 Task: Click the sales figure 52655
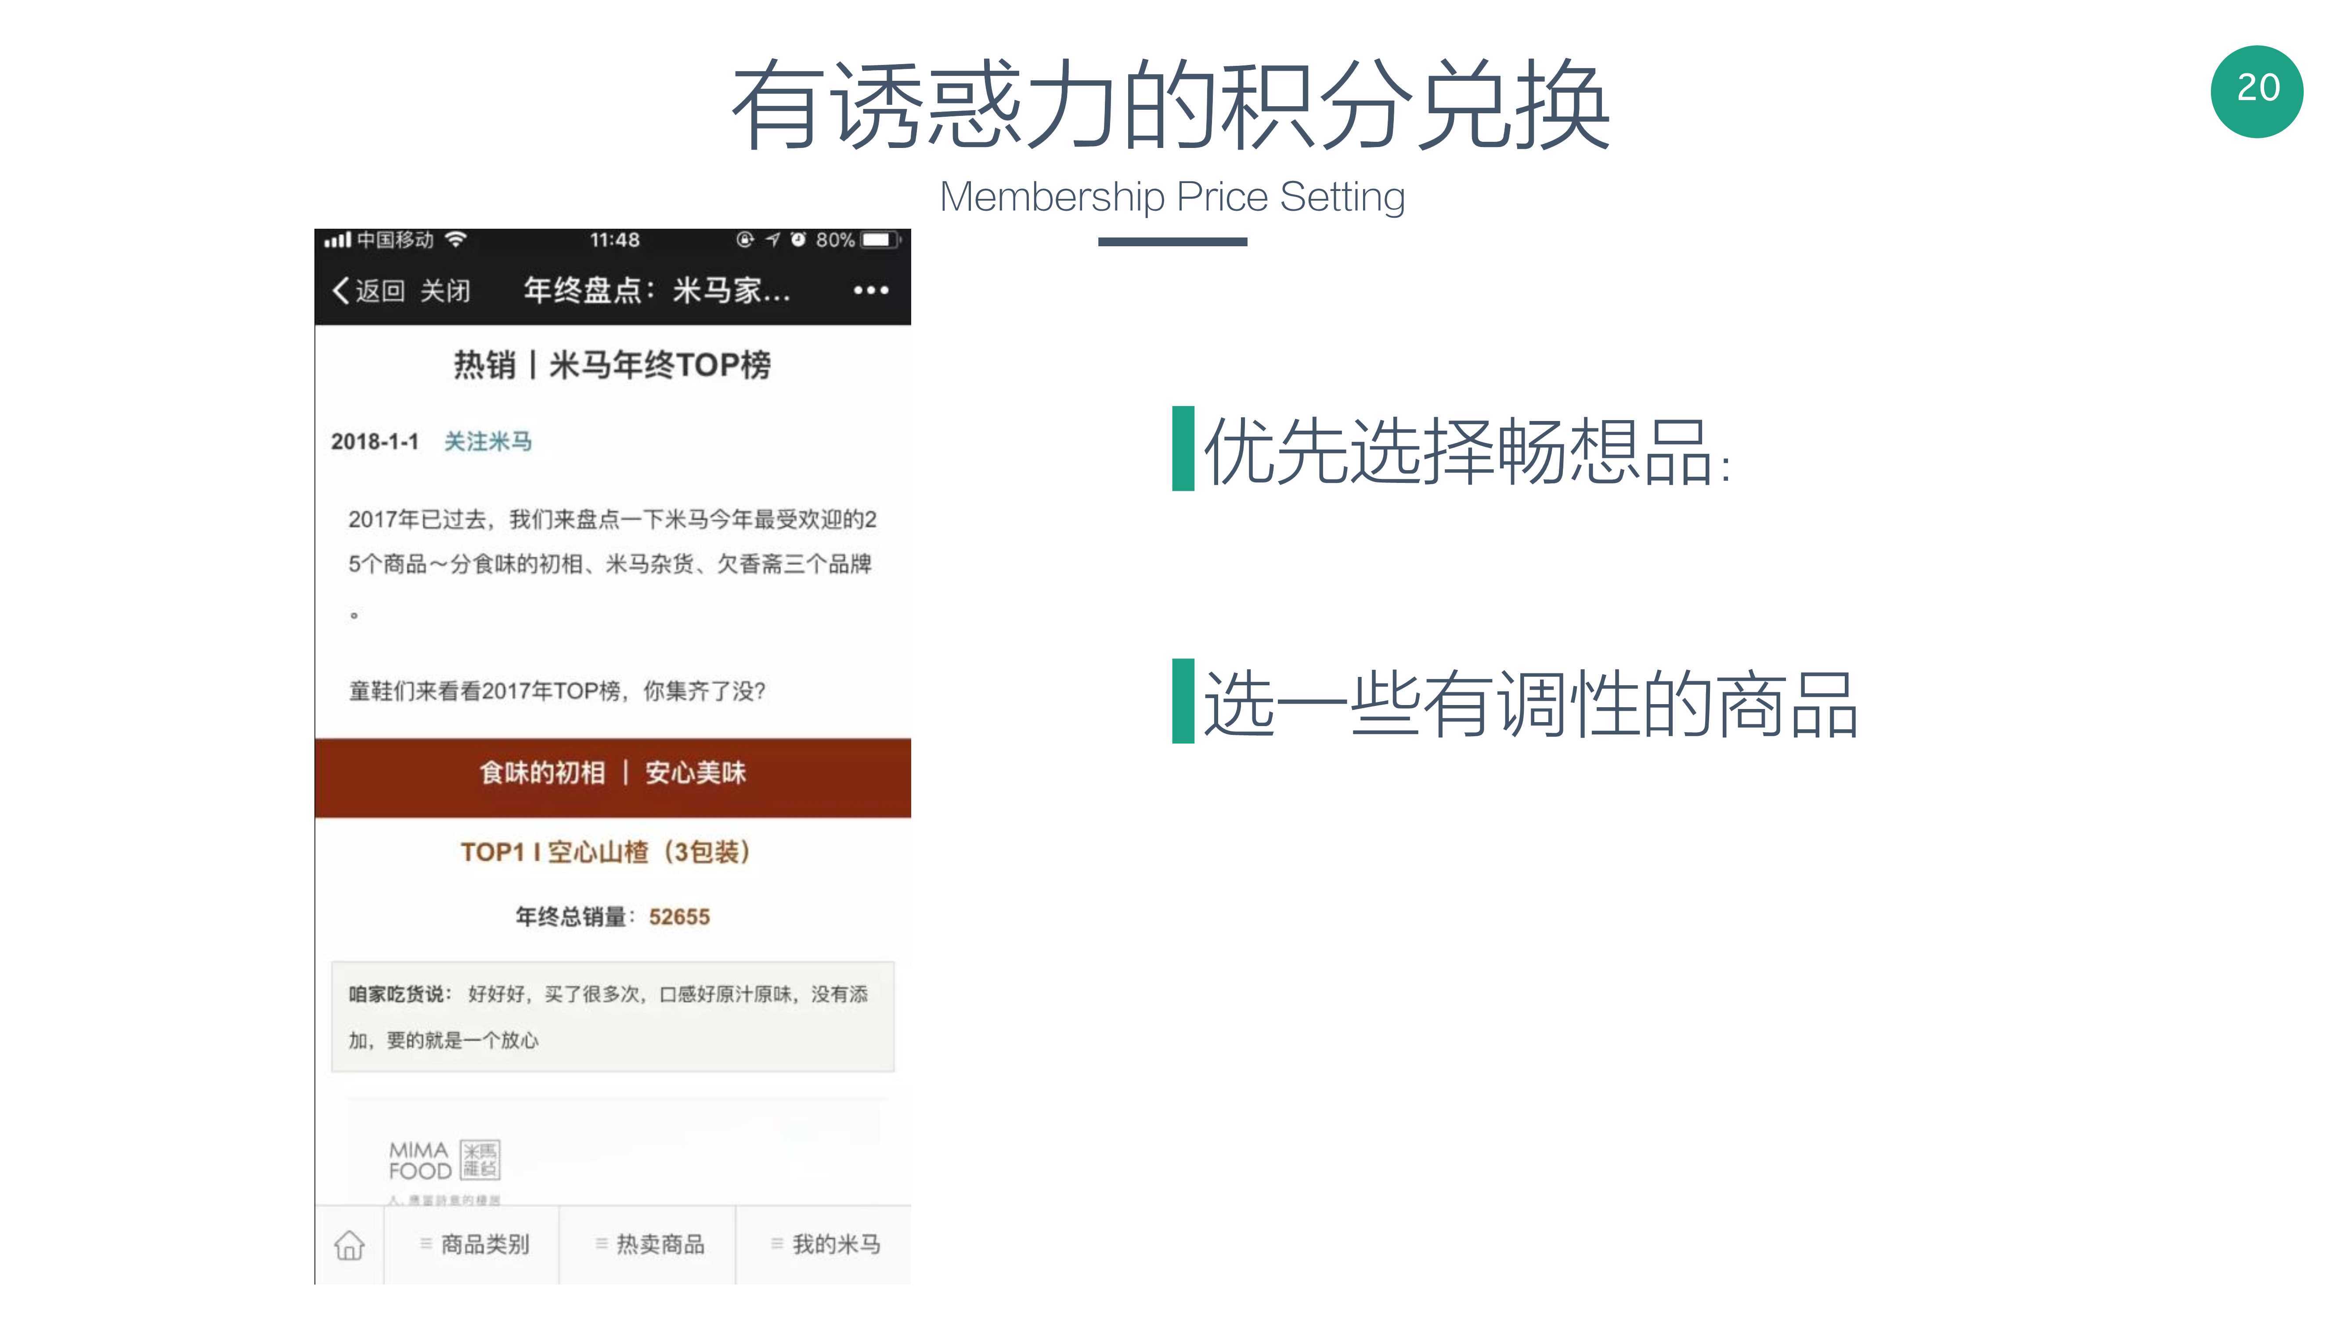(x=679, y=918)
